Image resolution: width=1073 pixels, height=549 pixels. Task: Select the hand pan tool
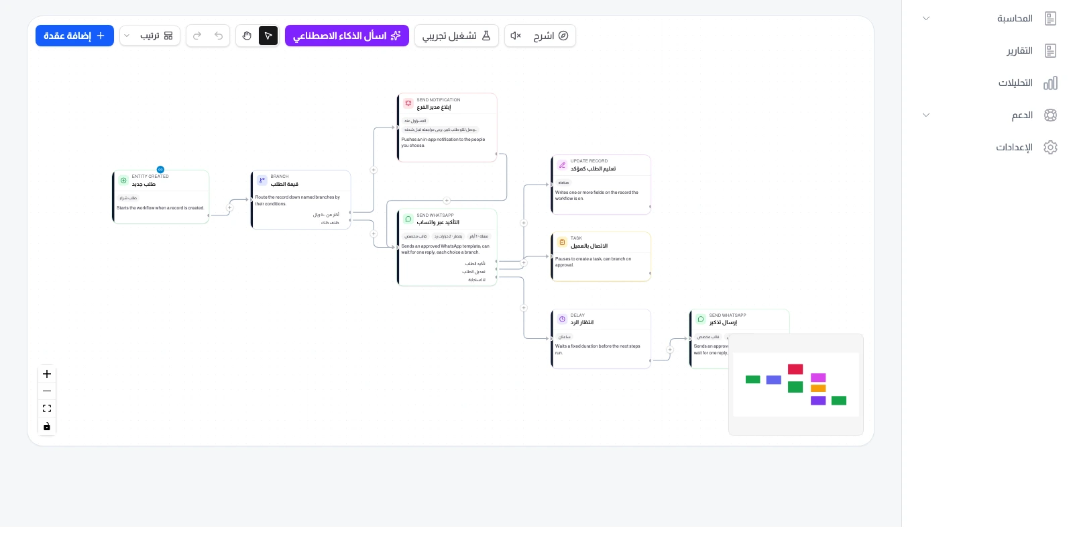click(x=247, y=36)
